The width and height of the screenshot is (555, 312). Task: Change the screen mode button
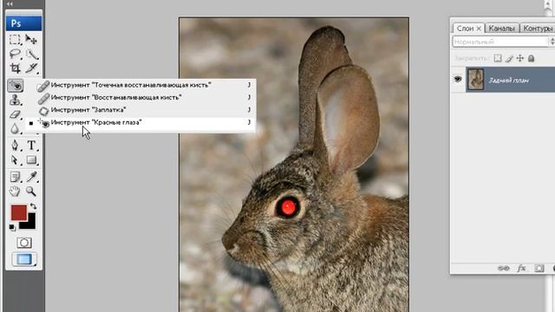pos(24,259)
